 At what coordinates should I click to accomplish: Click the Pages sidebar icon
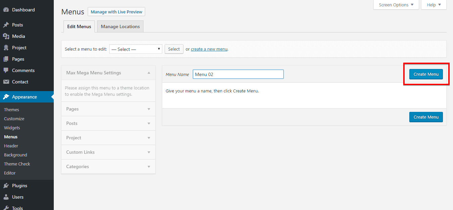point(7,59)
